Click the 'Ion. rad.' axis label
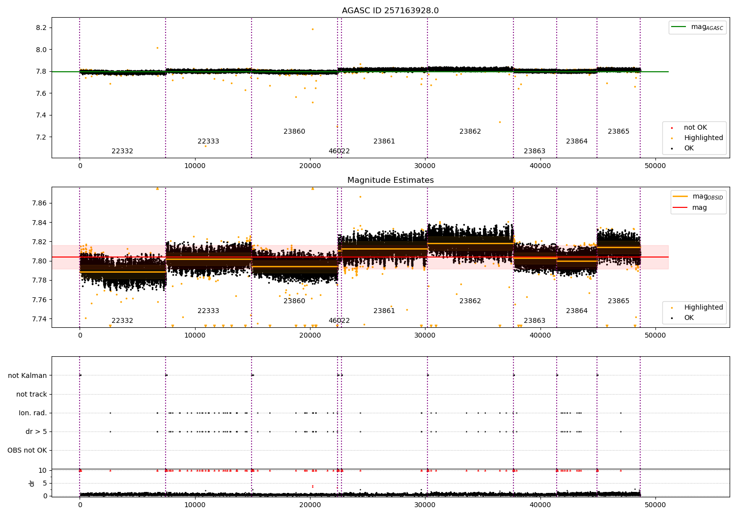The height and width of the screenshot is (516, 737). (x=33, y=413)
